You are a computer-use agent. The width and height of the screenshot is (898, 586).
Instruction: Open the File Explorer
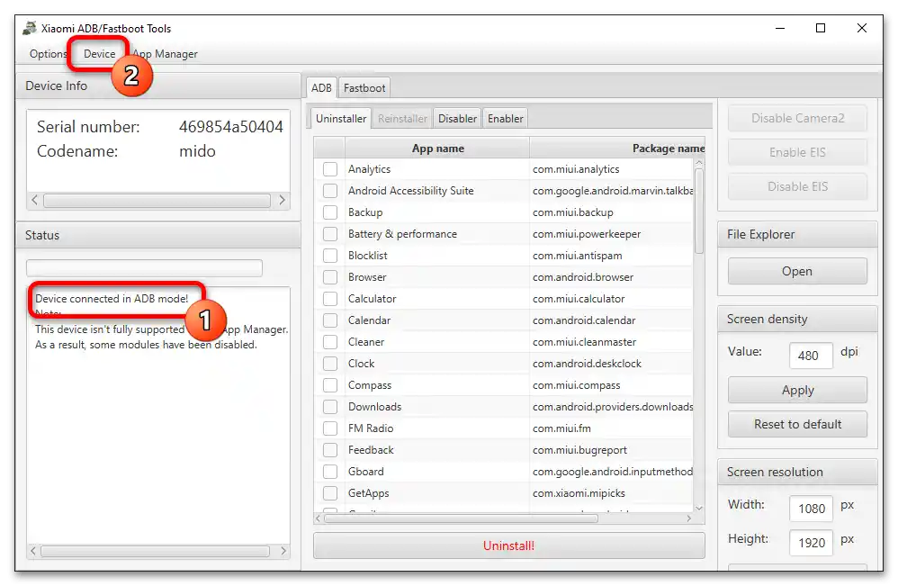(x=797, y=272)
